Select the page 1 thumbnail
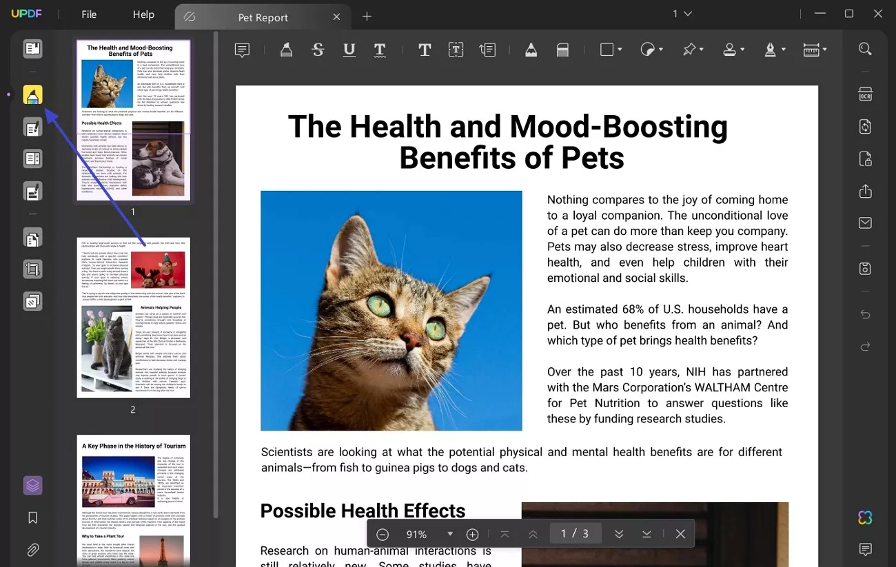896x567 pixels. (133, 121)
